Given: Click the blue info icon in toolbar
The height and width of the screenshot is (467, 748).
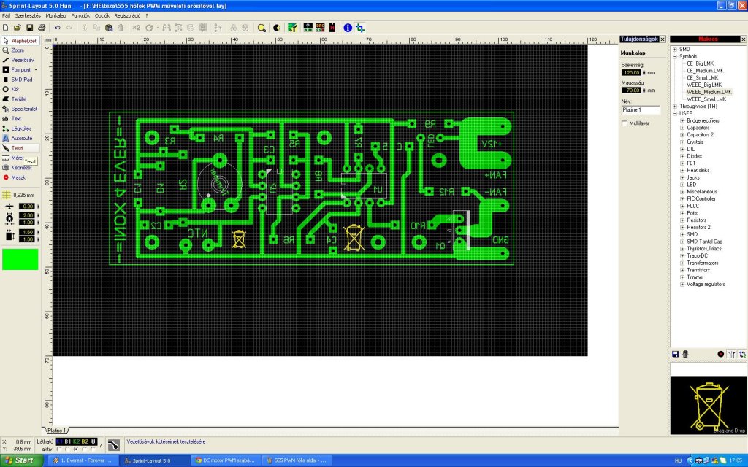Looking at the screenshot, I should [x=348, y=28].
